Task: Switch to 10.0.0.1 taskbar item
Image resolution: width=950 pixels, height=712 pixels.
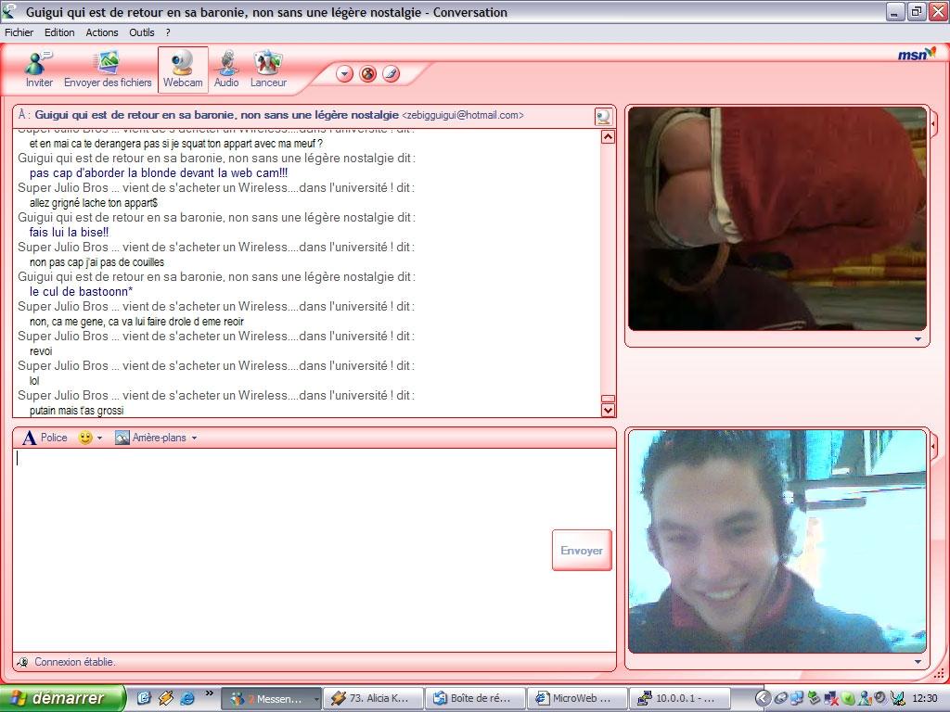Action: point(679,699)
